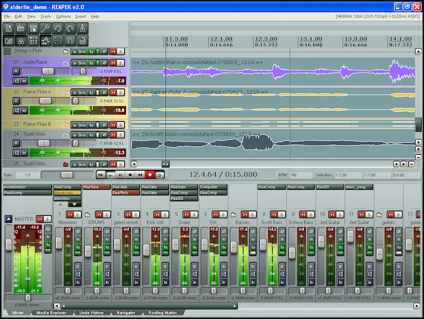
Task: Open the fx chain on Justin Piano track
Action: coord(91,62)
